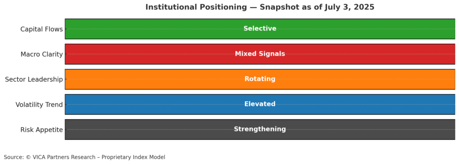Click the 'Sector Leadership' axis label
This screenshot has height=164, width=459.
point(34,80)
